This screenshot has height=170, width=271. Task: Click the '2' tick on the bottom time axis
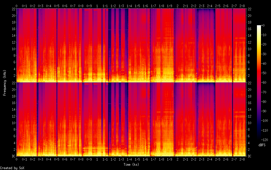(177, 159)
